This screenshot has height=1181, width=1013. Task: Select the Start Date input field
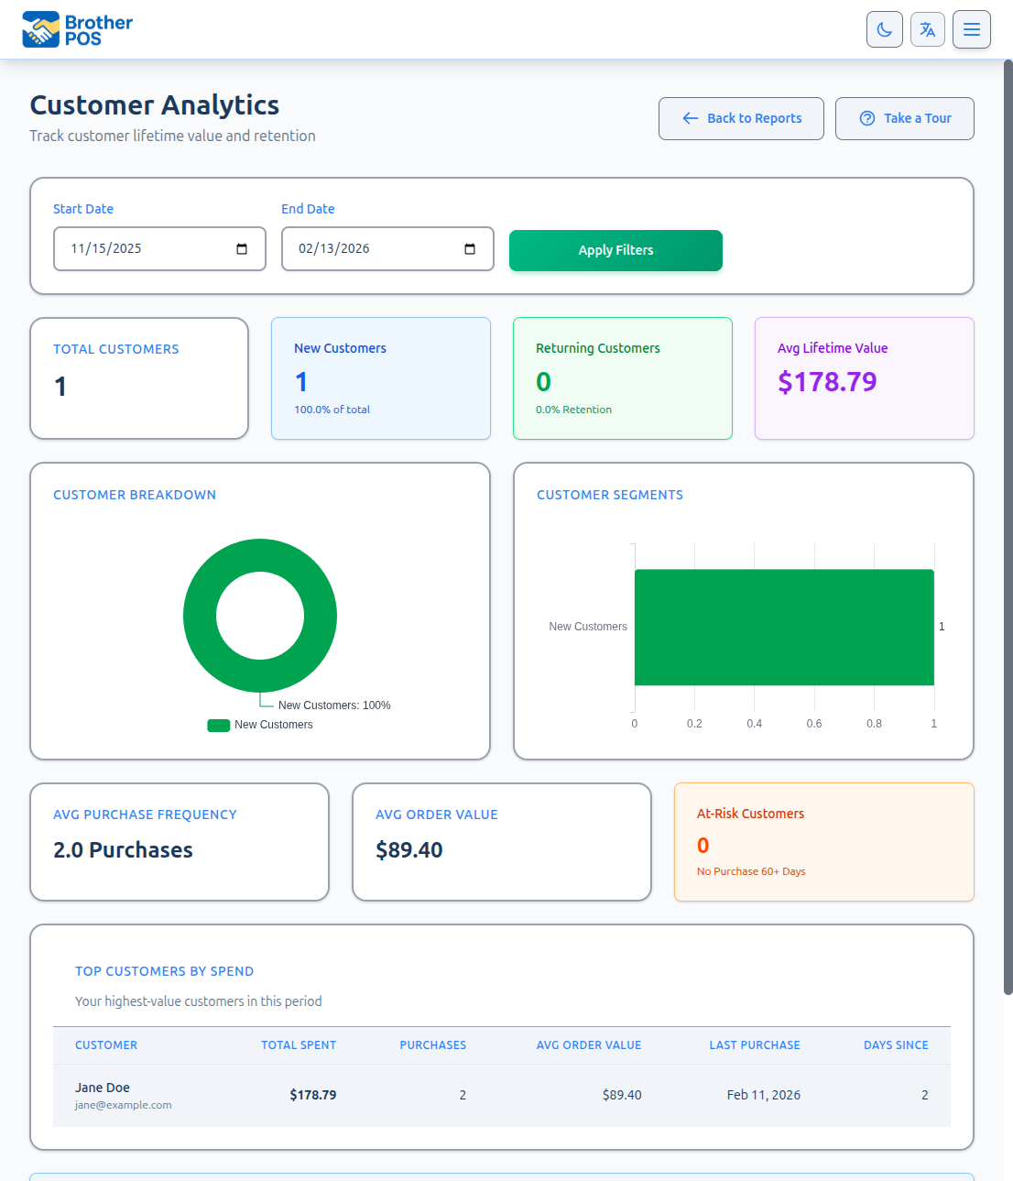click(x=147, y=248)
